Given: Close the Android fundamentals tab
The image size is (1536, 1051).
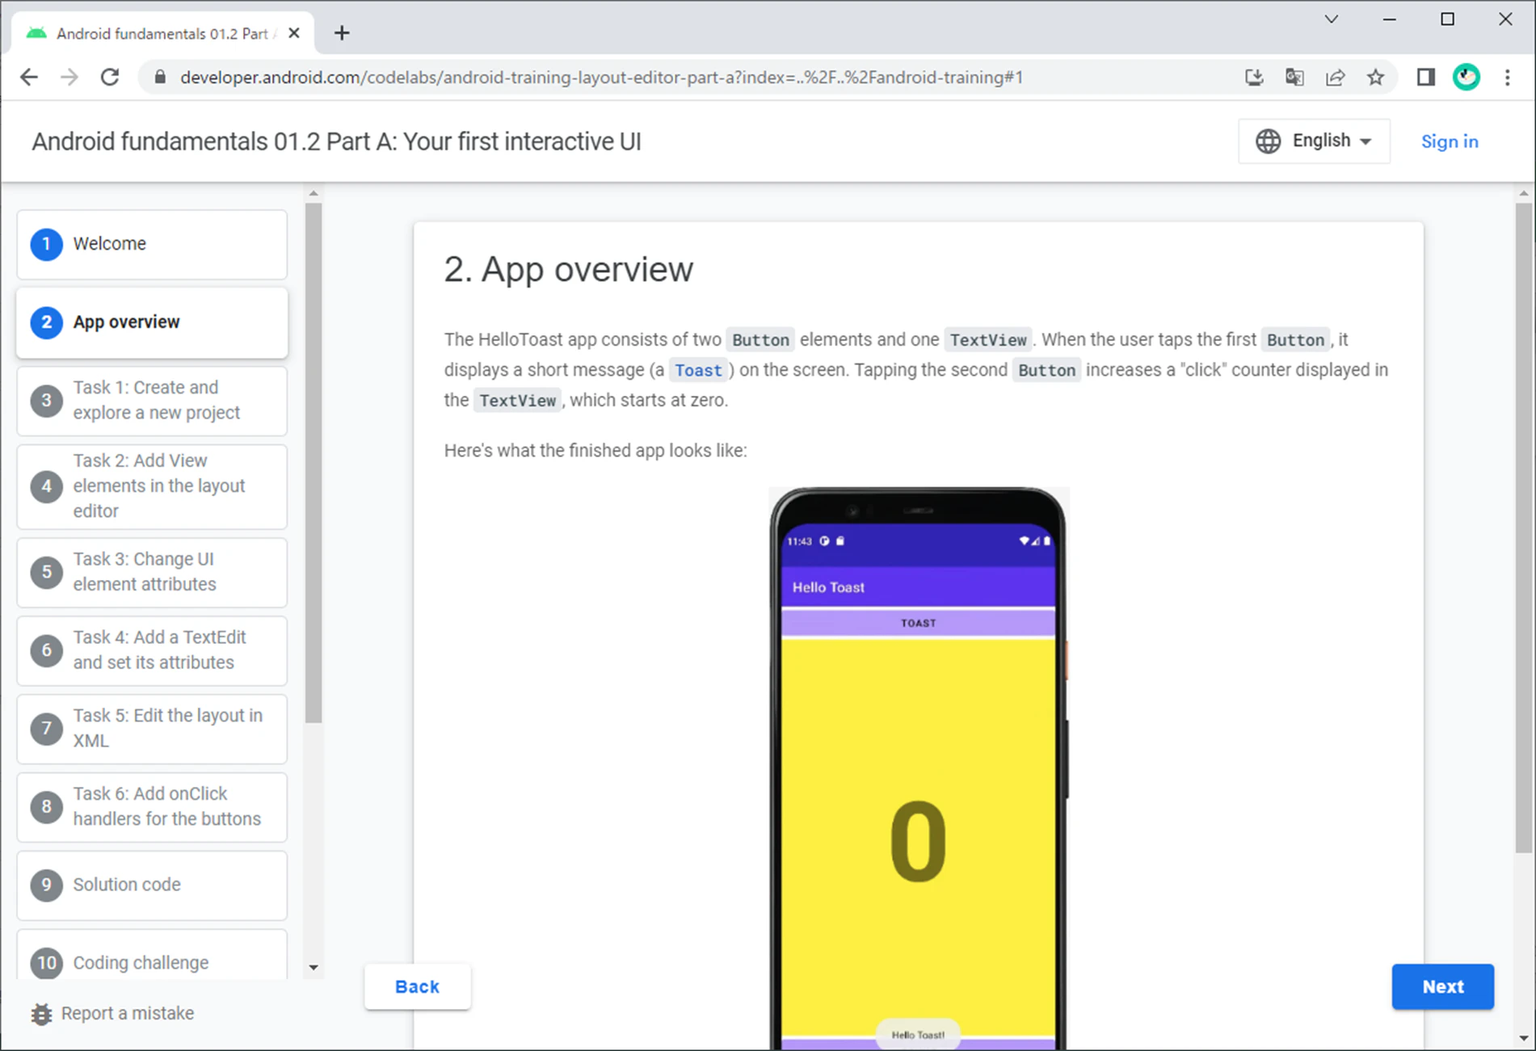Looking at the screenshot, I should point(294,33).
